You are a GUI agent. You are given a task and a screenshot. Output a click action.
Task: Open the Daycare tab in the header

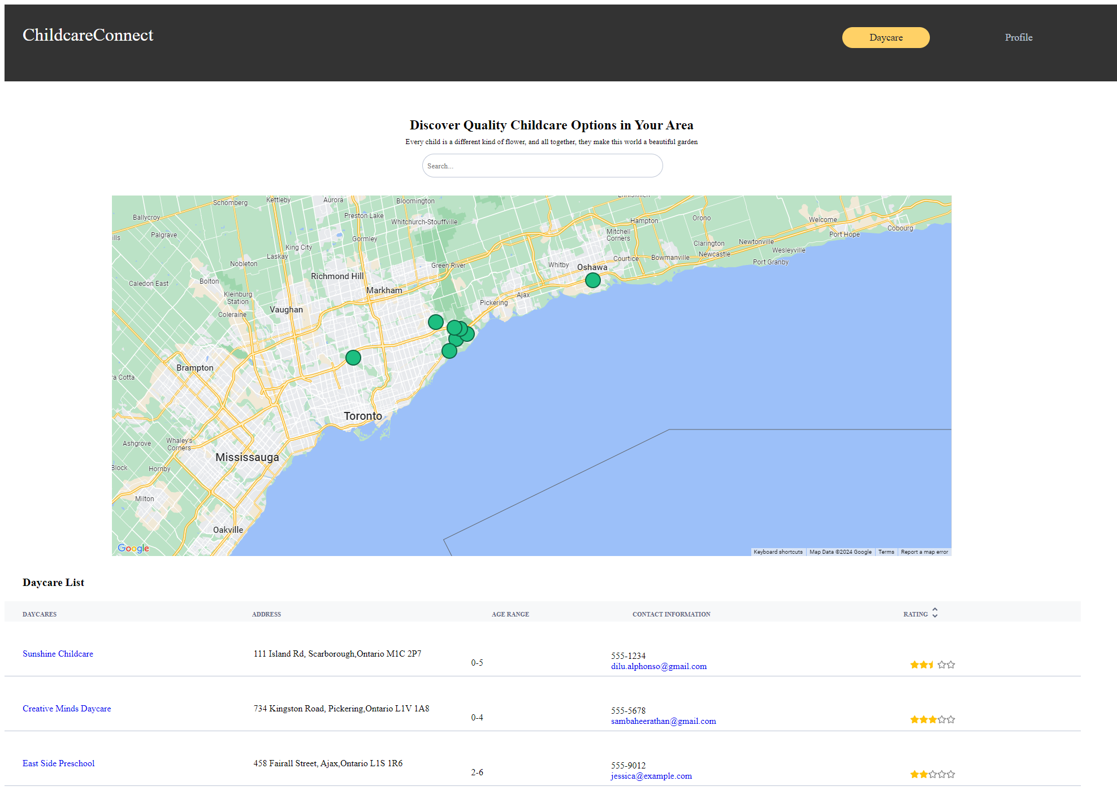(885, 37)
